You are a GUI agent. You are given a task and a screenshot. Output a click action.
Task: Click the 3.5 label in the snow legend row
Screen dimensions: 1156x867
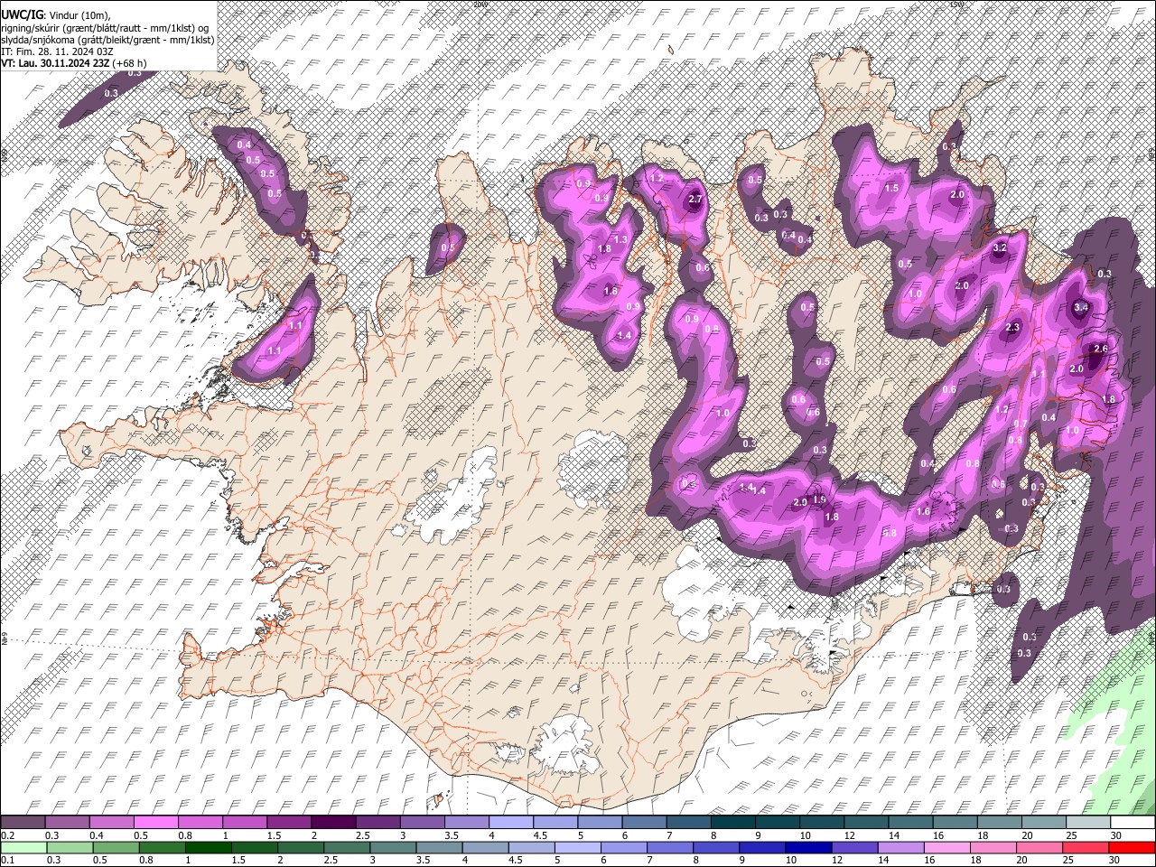(x=452, y=835)
